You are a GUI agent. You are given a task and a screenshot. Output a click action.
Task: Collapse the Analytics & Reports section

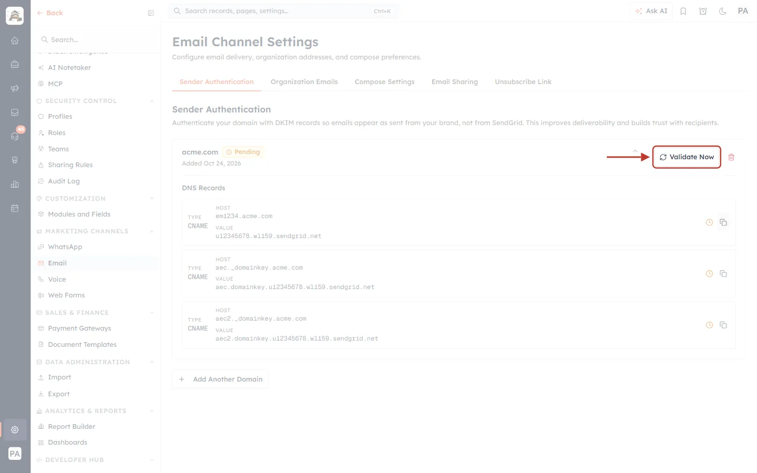coord(152,411)
